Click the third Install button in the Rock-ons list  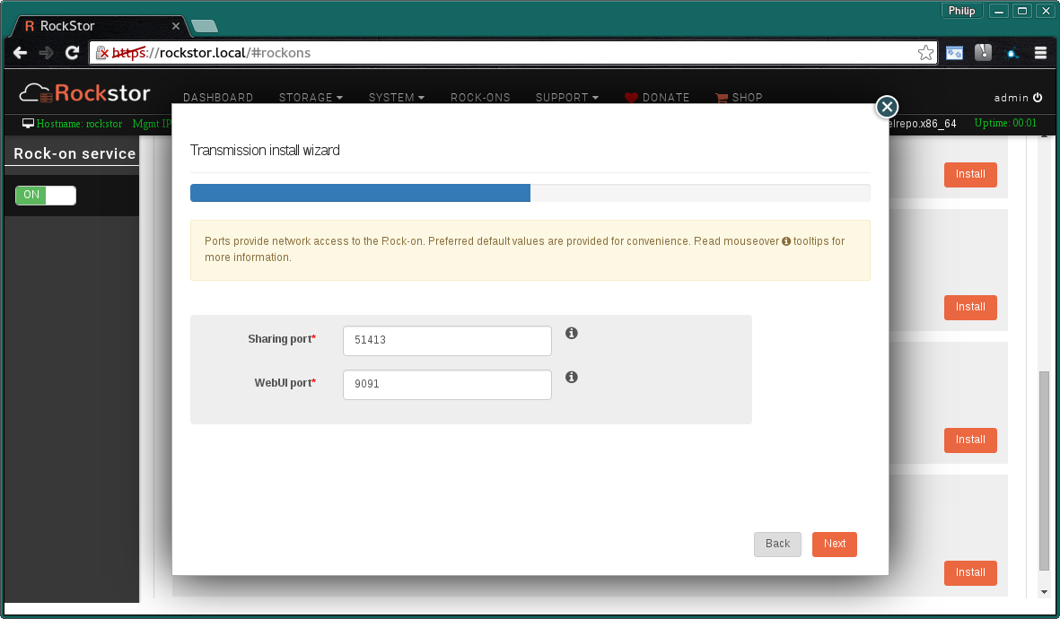tap(970, 440)
